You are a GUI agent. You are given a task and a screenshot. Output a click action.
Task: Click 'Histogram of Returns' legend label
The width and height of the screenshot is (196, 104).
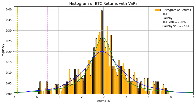pos(177,10)
